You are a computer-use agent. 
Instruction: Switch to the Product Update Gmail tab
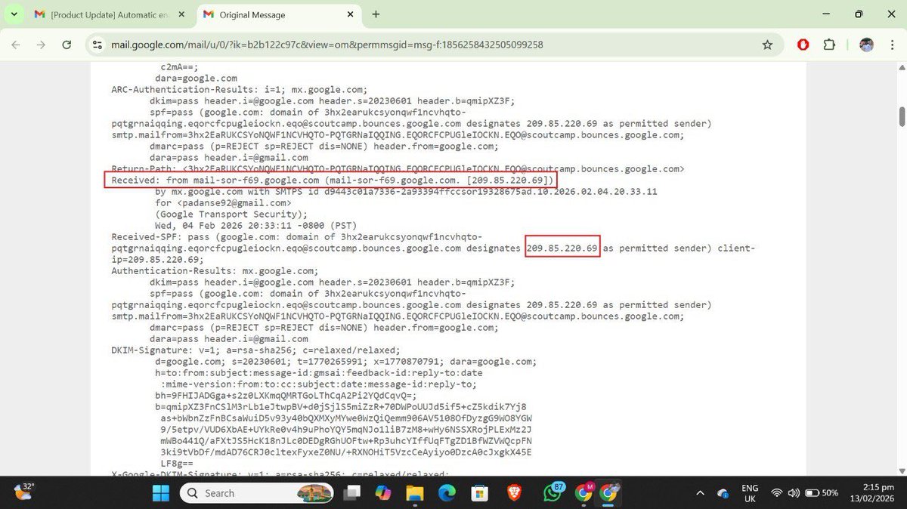[x=110, y=14]
